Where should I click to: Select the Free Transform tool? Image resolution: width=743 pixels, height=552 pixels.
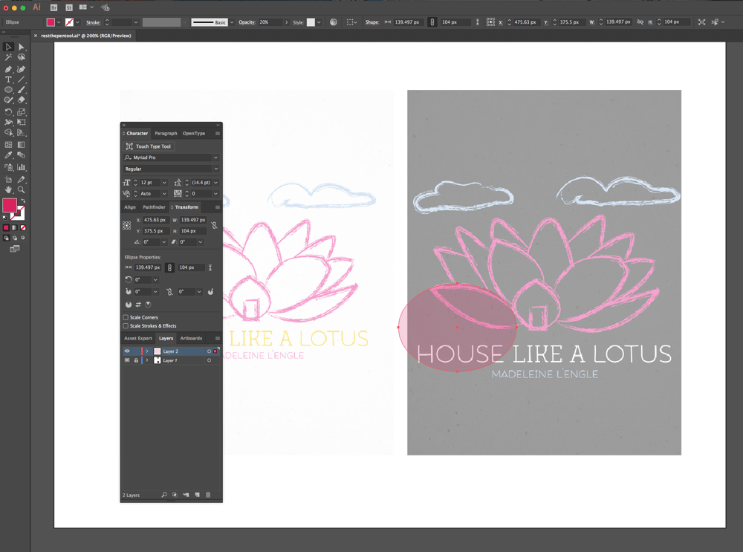(x=22, y=123)
